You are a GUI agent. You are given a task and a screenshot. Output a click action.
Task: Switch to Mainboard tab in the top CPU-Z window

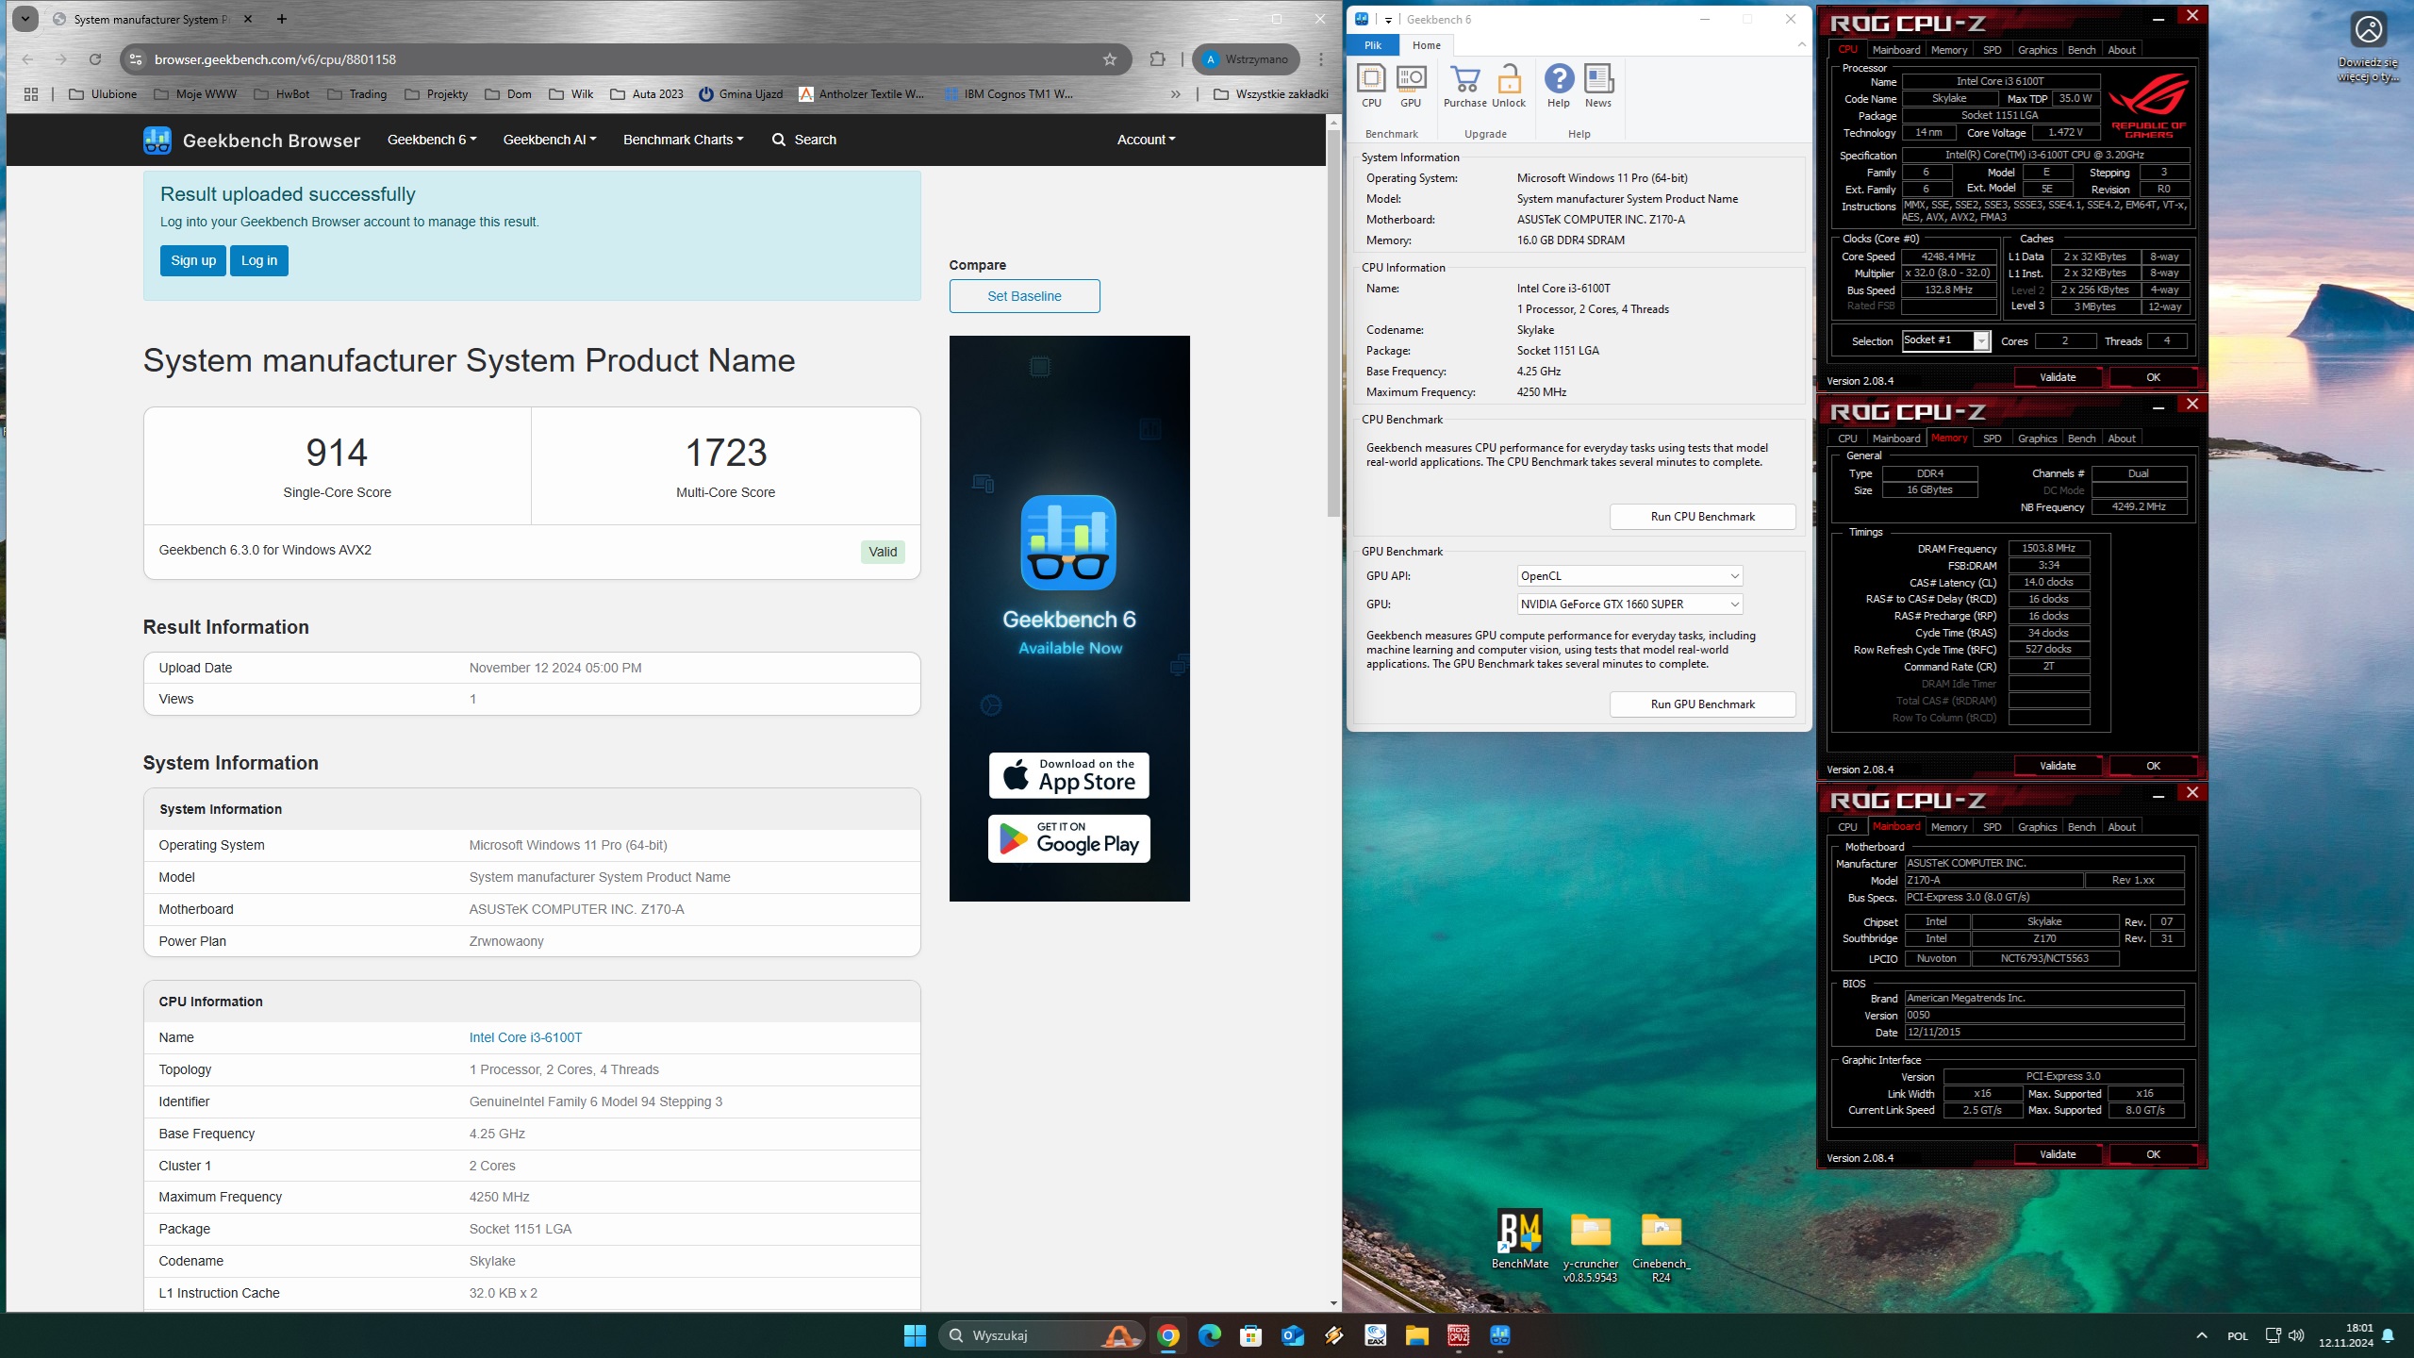pos(1895,50)
